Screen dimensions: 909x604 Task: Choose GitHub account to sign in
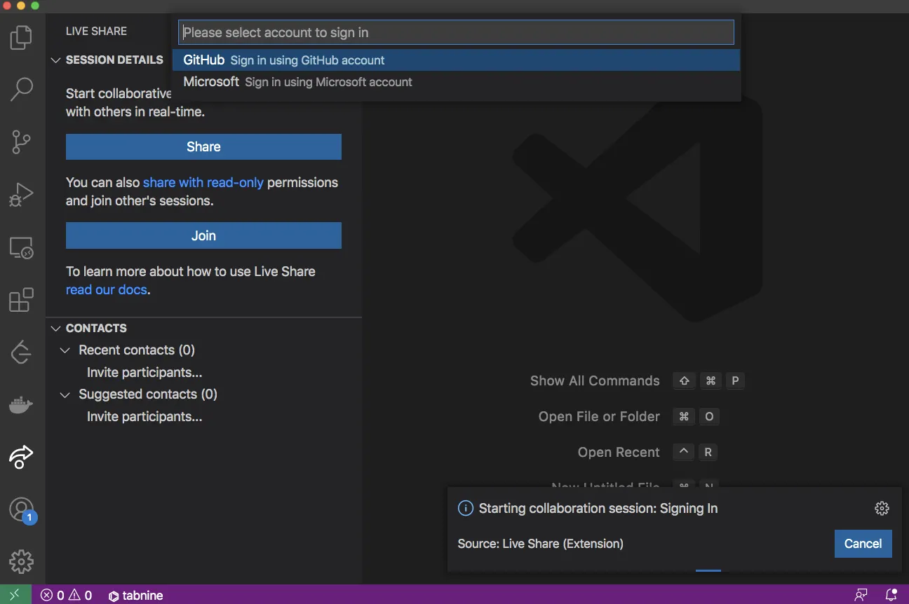pyautogui.click(x=456, y=60)
